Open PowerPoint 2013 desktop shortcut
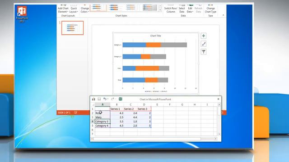 [x=22, y=14]
